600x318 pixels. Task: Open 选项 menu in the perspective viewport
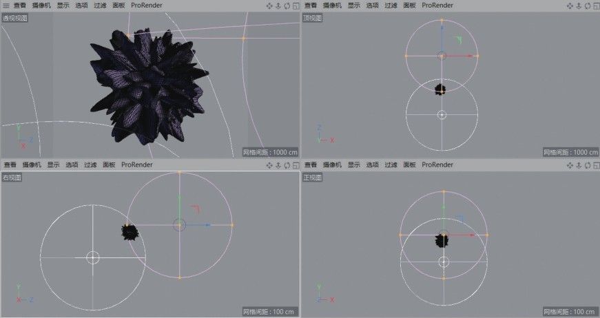click(x=81, y=6)
